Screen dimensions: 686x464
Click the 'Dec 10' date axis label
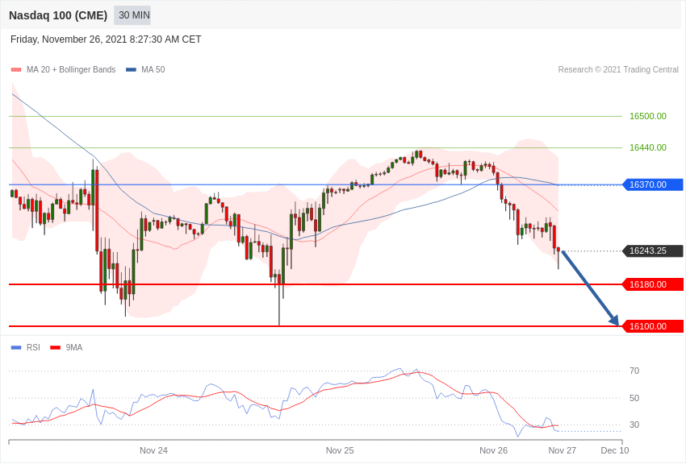tap(615, 450)
